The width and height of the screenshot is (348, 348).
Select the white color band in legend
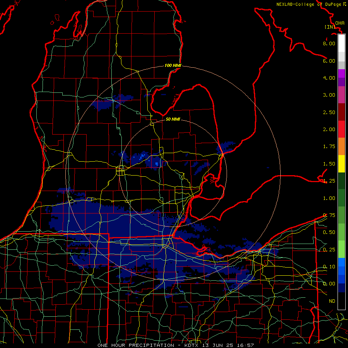[341, 43]
